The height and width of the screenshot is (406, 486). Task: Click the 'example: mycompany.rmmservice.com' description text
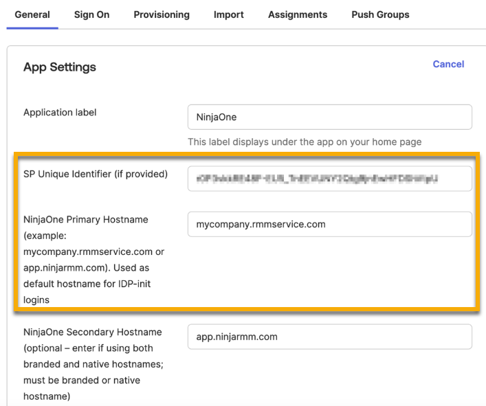(x=93, y=244)
